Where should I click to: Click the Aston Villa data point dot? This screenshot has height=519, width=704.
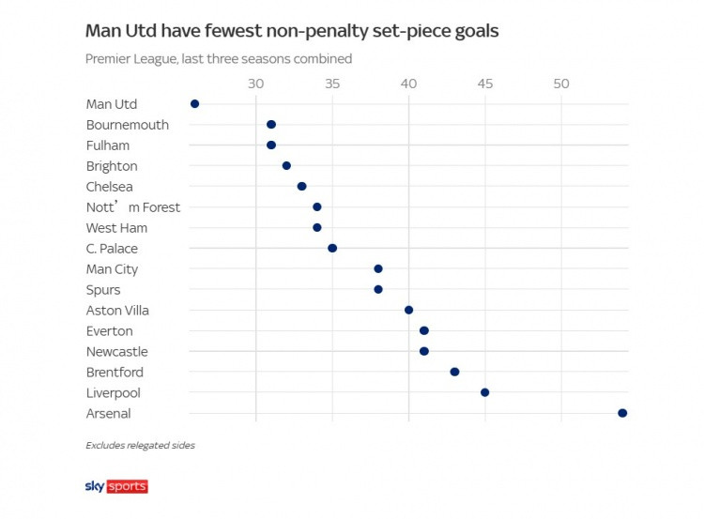point(408,310)
